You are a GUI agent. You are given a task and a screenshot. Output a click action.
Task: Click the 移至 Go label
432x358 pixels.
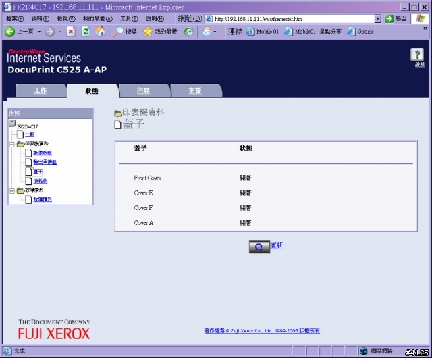(x=401, y=18)
